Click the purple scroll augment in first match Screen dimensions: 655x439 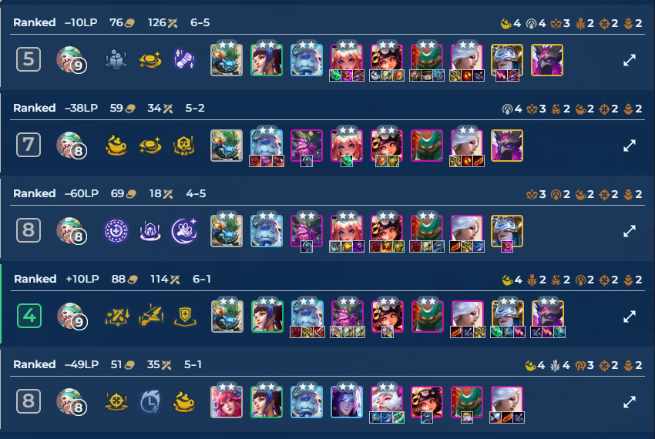pos(184,60)
